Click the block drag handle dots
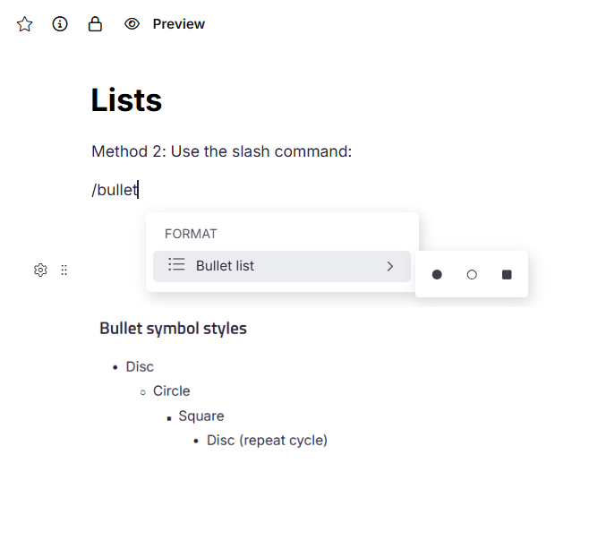Viewport: 606px width, 558px height. tap(64, 270)
